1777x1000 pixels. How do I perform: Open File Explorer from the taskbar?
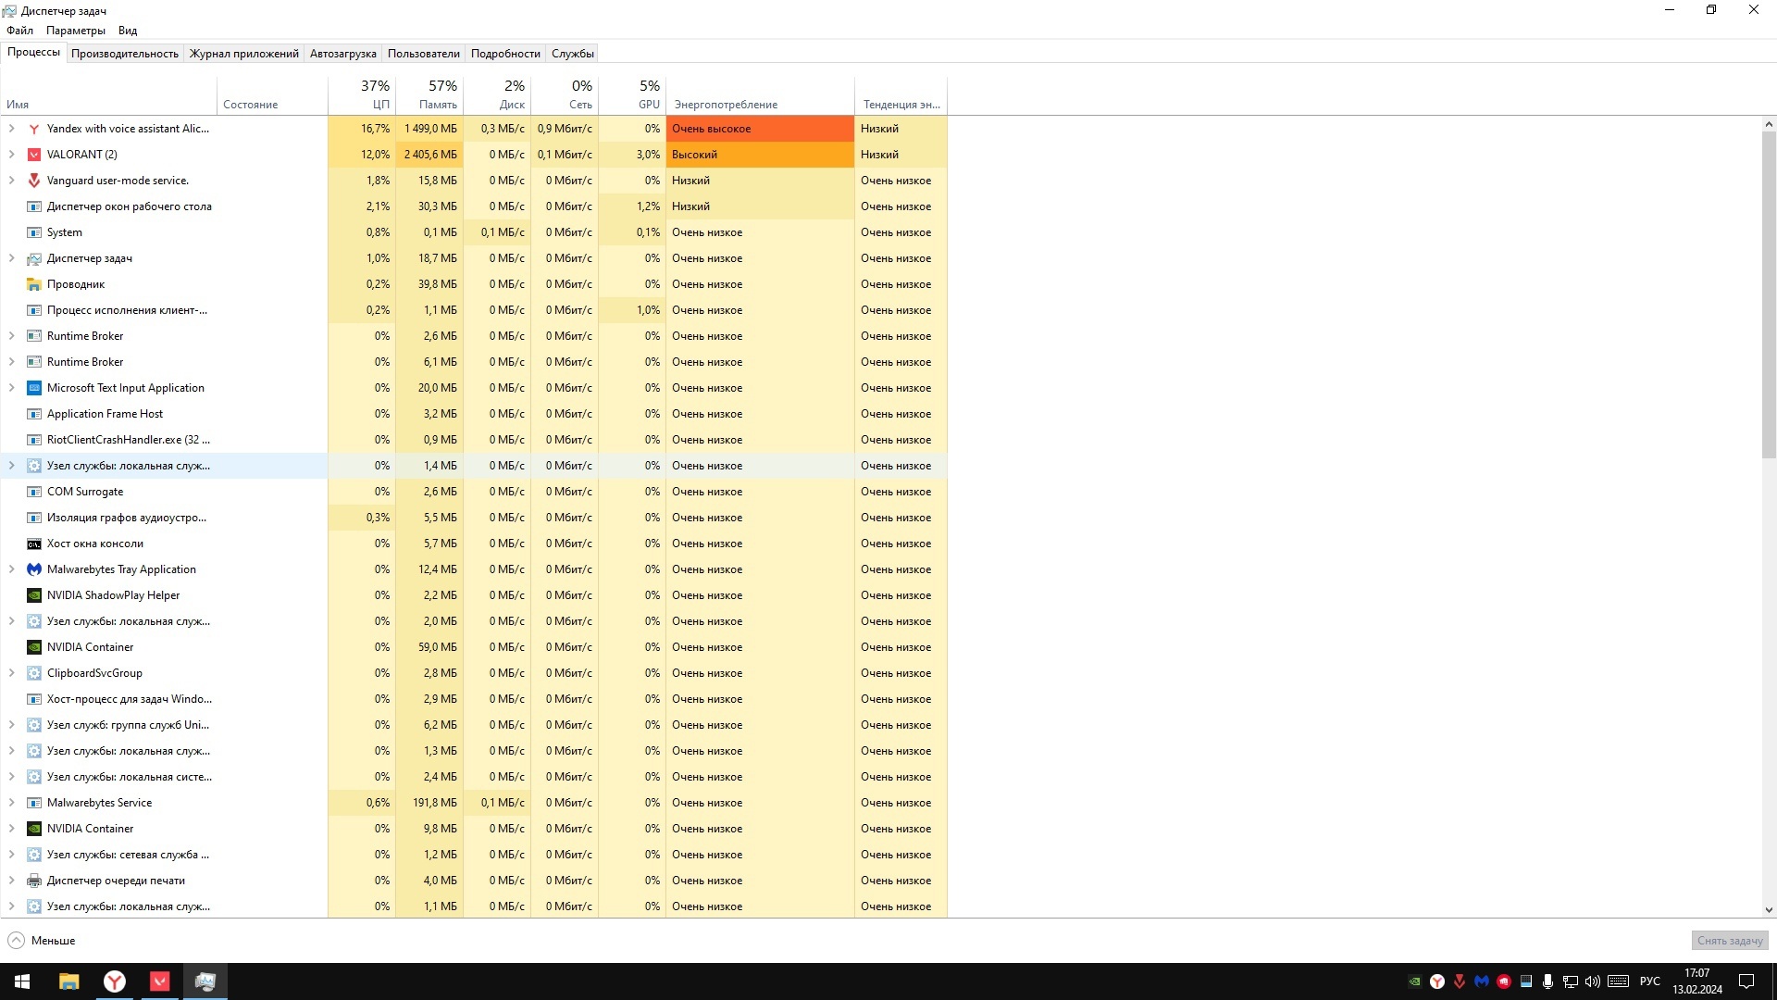68,981
